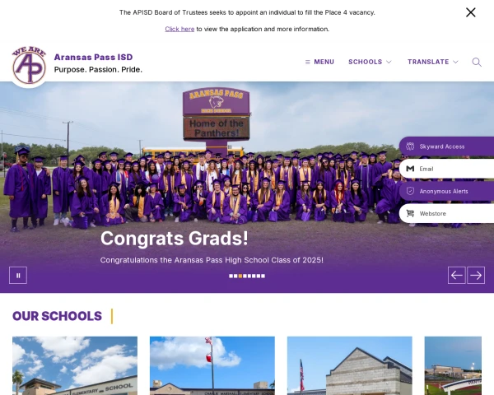Pause the slideshow carousel
This screenshot has width=494, height=395.
18,276
